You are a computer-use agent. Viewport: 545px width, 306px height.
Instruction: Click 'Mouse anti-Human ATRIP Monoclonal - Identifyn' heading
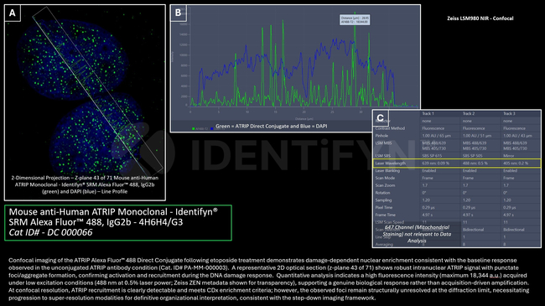(113, 212)
